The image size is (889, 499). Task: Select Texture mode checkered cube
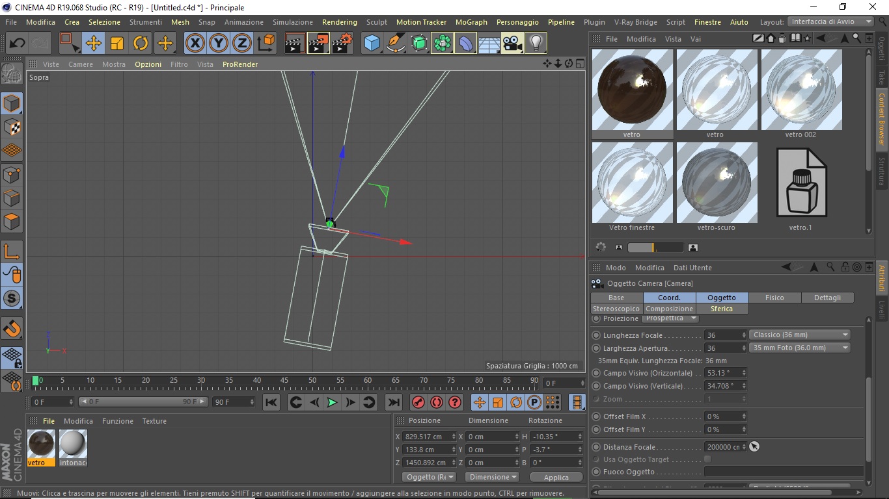click(x=12, y=127)
